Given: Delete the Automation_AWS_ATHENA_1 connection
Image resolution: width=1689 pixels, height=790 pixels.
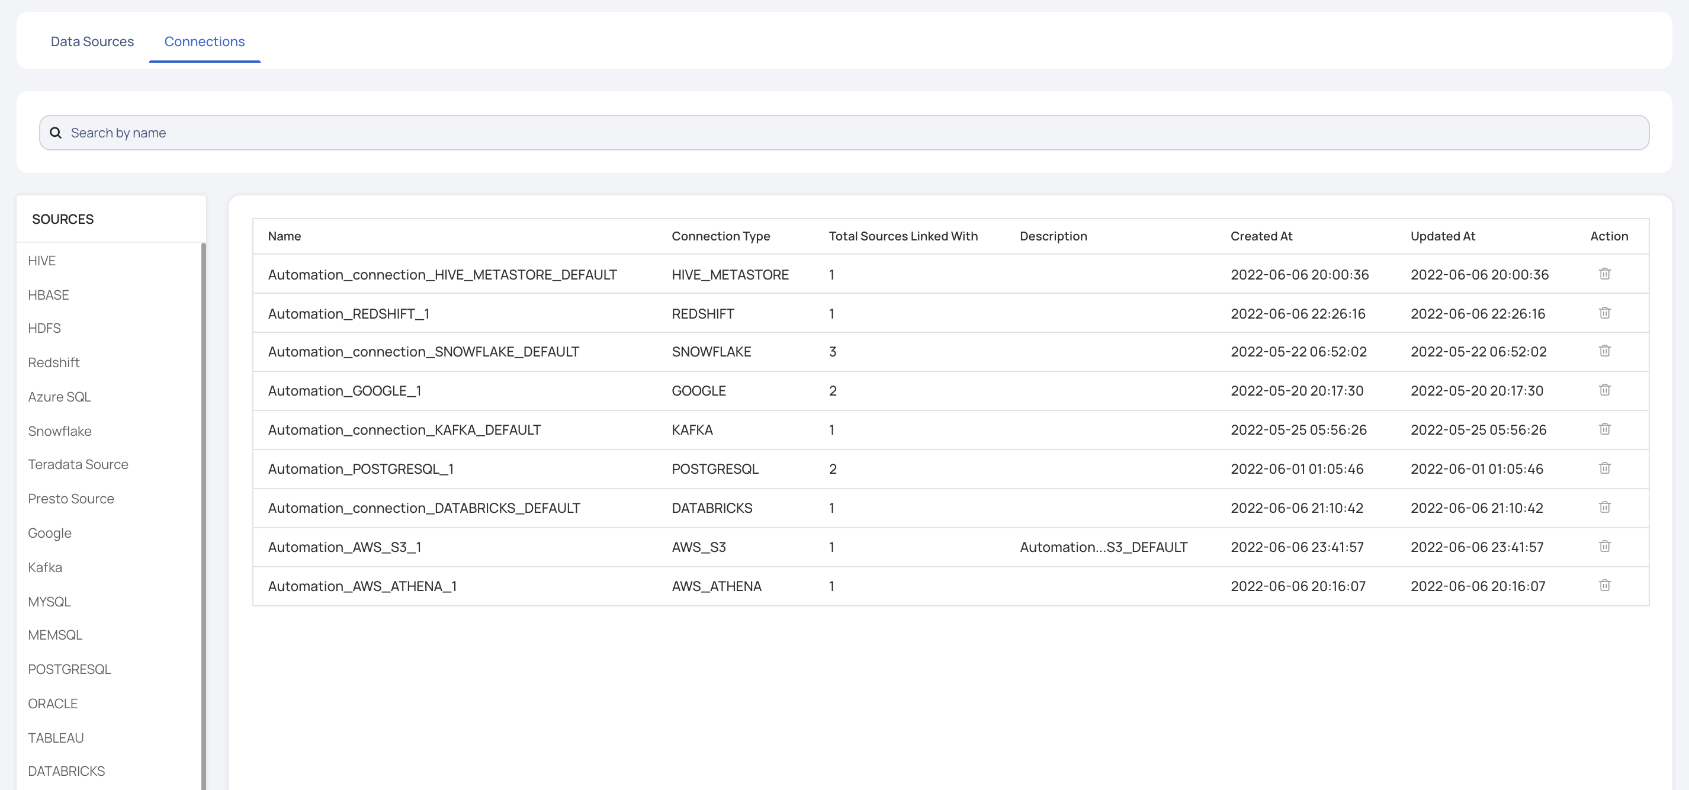Looking at the screenshot, I should (1604, 586).
